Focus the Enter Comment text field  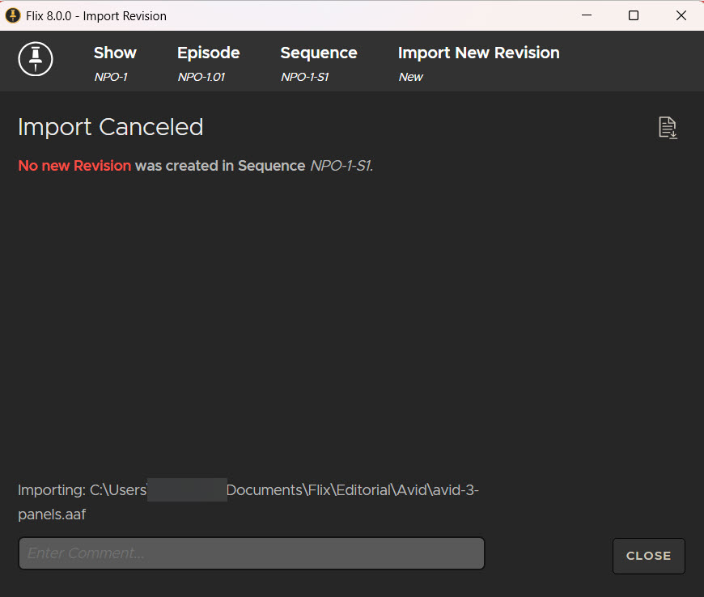coord(251,553)
